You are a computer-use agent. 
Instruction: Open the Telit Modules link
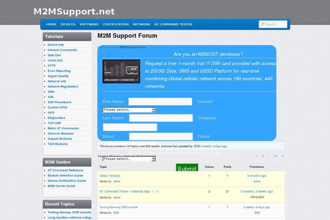coord(58,144)
